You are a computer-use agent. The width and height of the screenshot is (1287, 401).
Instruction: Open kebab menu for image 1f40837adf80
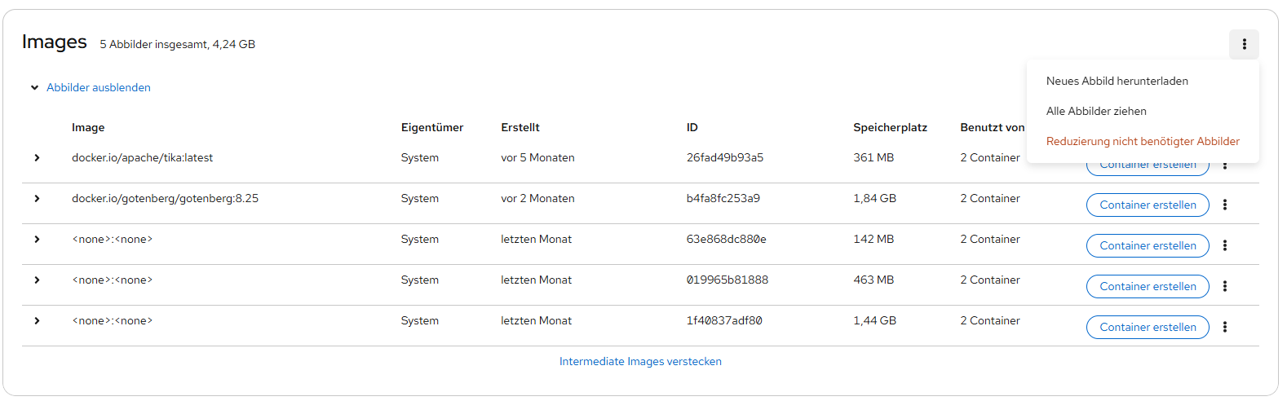(x=1224, y=327)
